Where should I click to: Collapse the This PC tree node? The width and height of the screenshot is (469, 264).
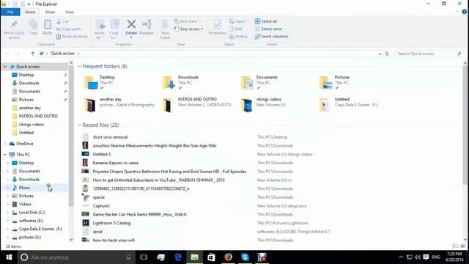pyautogui.click(x=5, y=155)
